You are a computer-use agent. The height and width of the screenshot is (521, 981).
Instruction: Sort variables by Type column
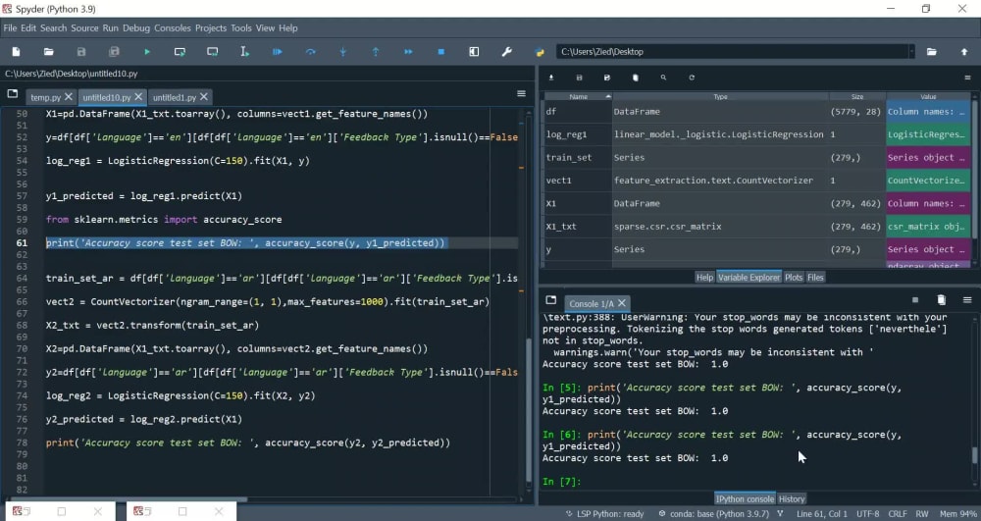point(721,97)
